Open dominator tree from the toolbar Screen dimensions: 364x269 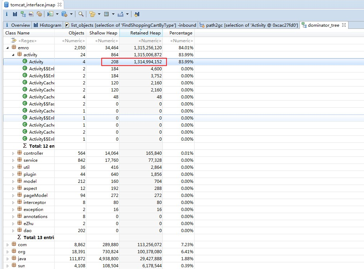(x=23, y=14)
